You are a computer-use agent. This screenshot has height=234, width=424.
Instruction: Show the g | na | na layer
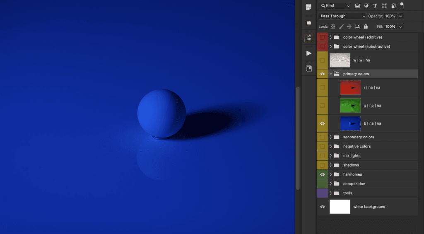tap(322, 106)
